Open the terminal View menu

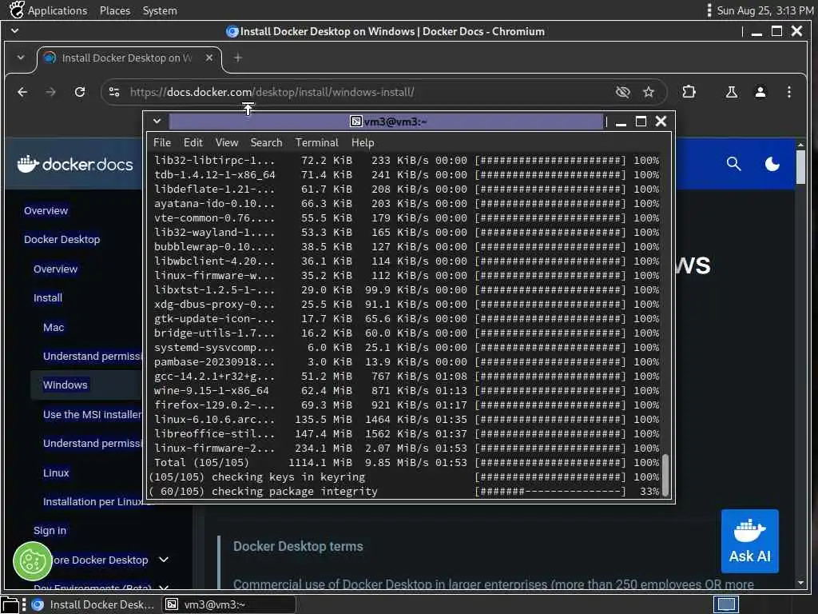pos(227,142)
